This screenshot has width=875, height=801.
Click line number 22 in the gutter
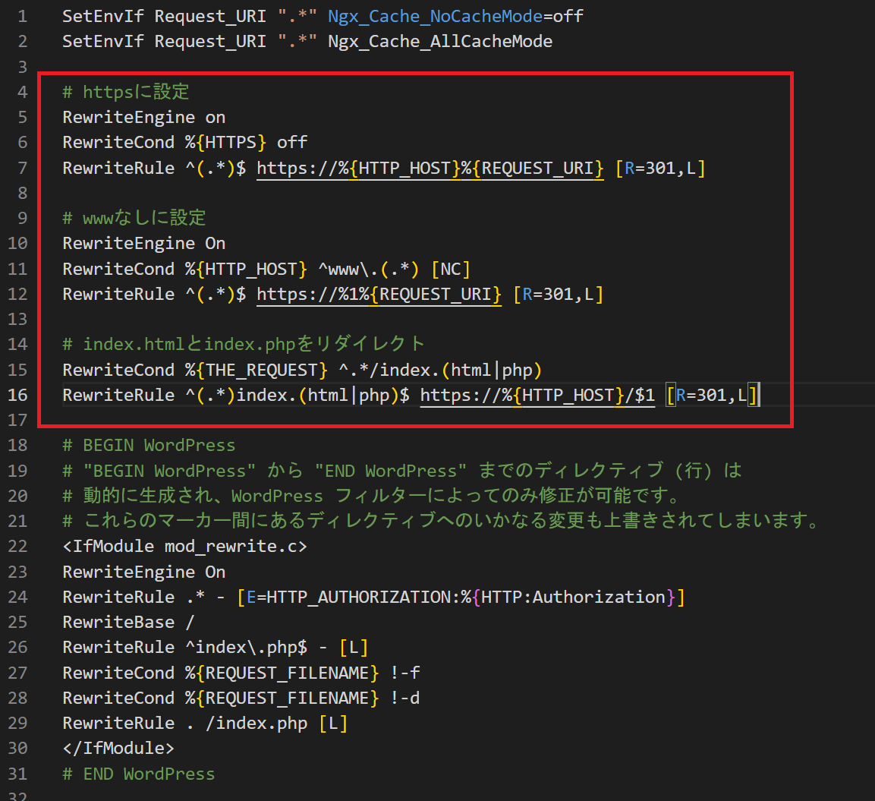pos(18,547)
